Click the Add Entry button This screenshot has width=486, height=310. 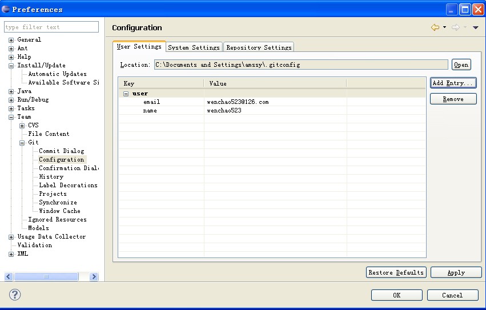pyautogui.click(x=453, y=83)
